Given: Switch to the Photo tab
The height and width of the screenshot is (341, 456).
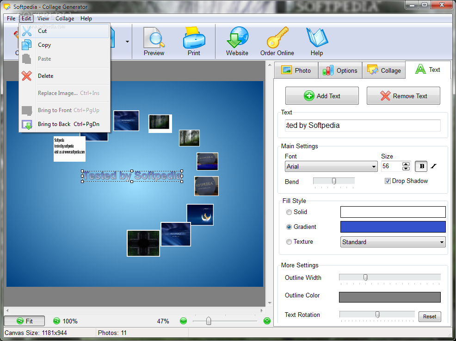Looking at the screenshot, I should click(296, 70).
